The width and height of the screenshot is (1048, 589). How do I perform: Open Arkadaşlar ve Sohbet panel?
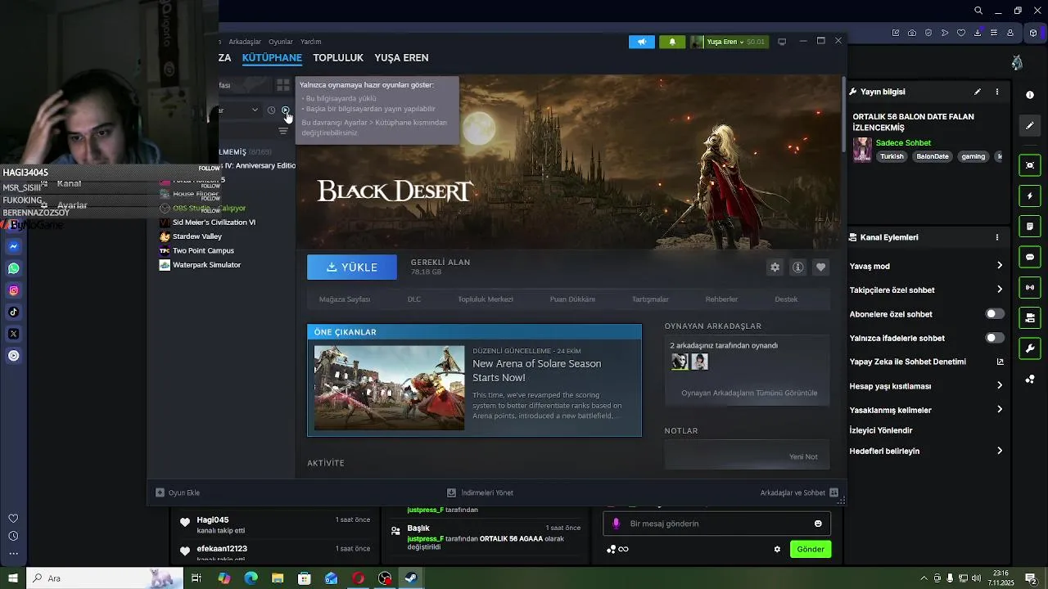tap(799, 492)
